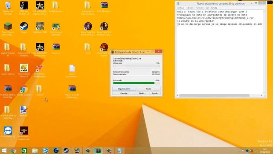Select the PES6 Full 2016 RAR archive

pos(8,89)
